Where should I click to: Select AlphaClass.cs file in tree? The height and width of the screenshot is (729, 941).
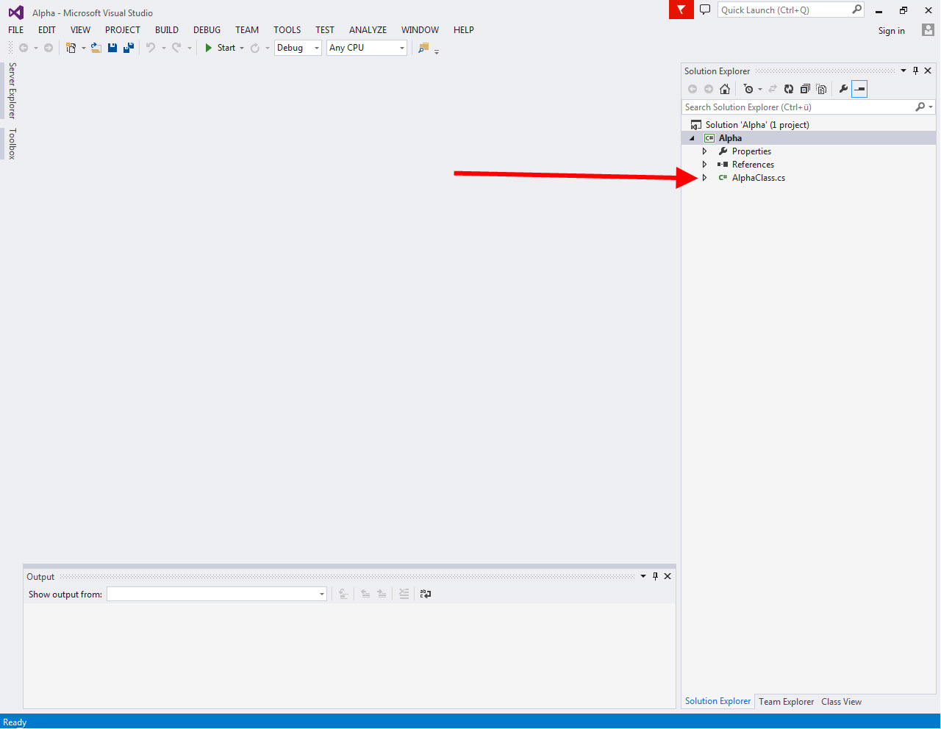tap(759, 178)
